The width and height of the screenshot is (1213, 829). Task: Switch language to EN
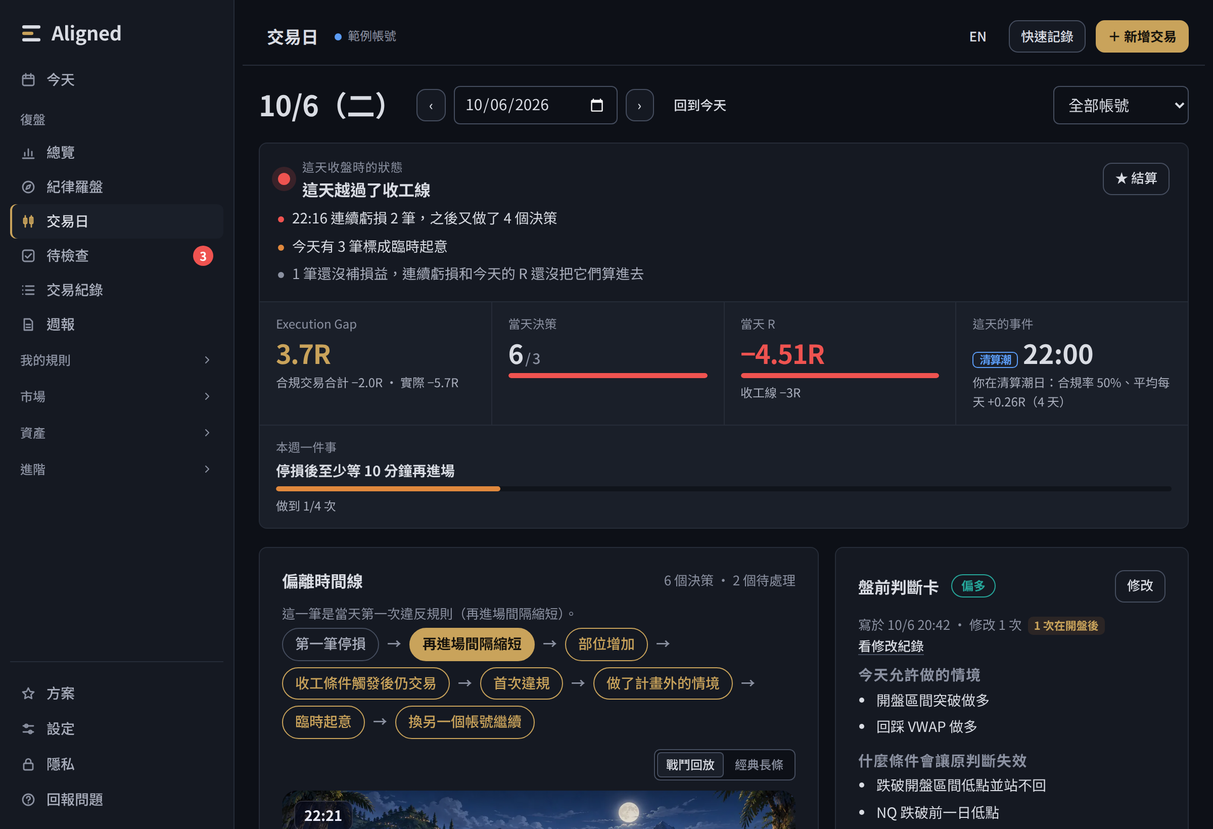point(977,36)
